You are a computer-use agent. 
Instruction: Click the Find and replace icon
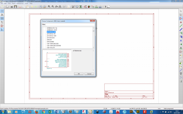point(44,7)
